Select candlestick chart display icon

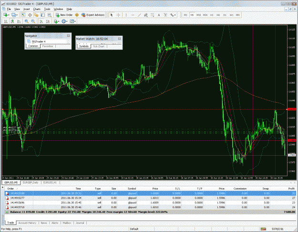(x=12, y=21)
